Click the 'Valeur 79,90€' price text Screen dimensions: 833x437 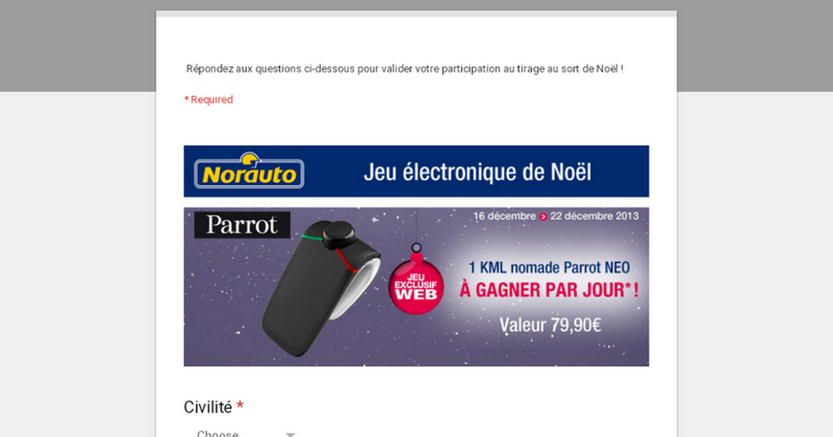550,324
